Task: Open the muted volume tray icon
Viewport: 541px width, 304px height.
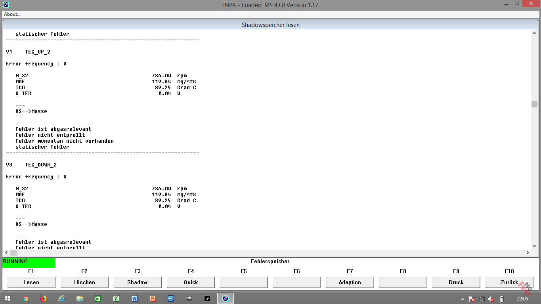Action: click(x=491, y=299)
